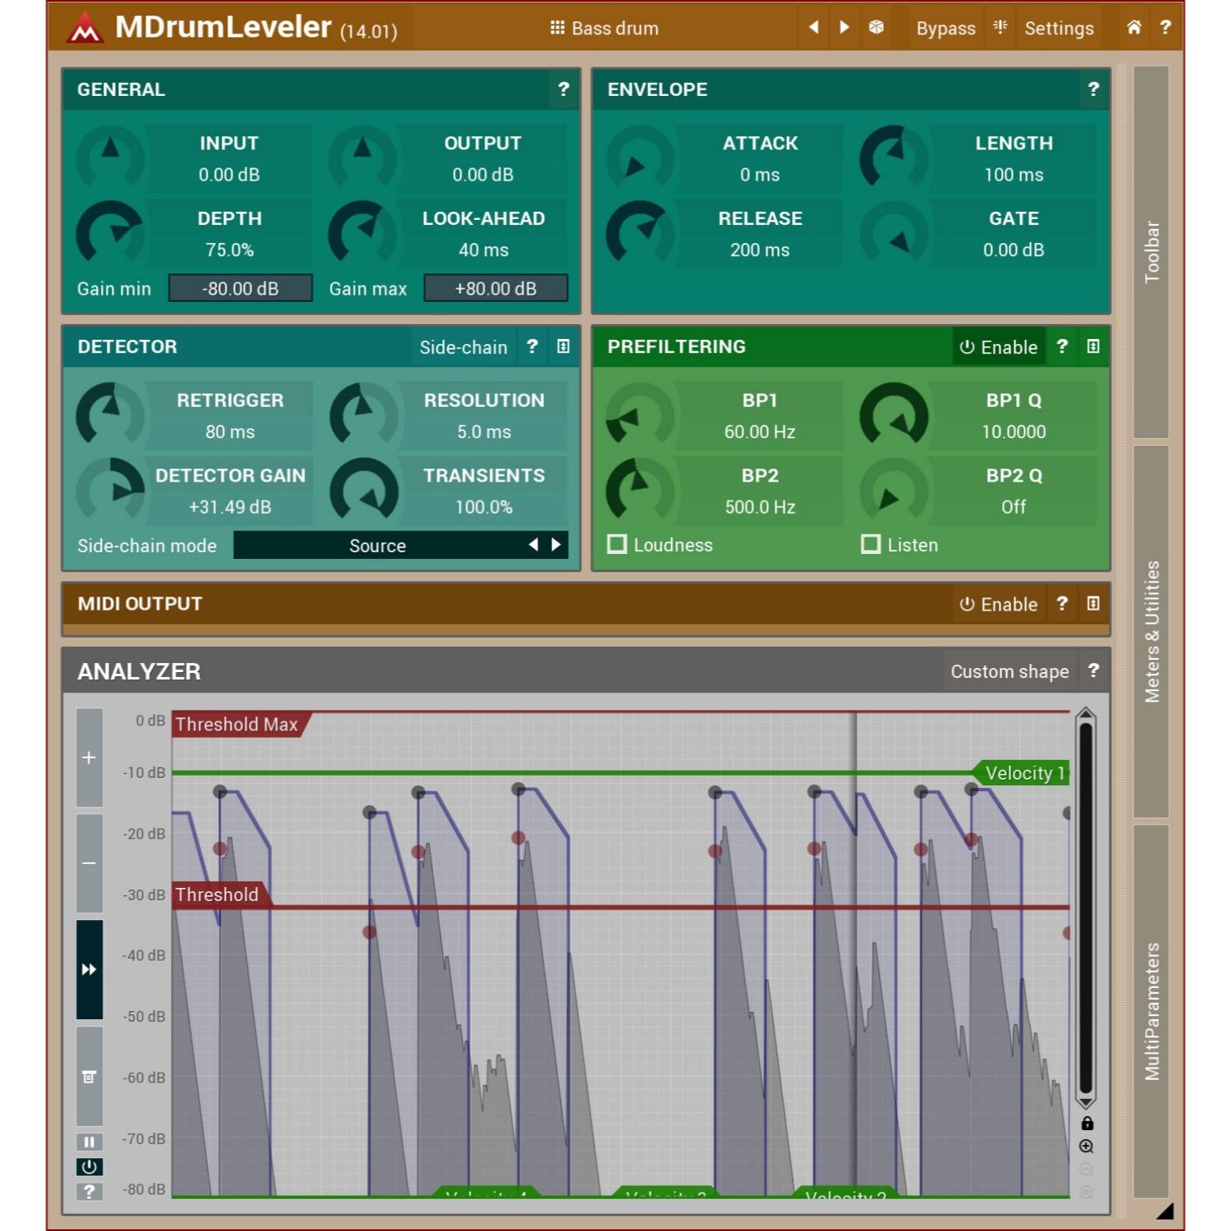This screenshot has height=1231, width=1231.
Task: Click the ATTACK knob
Action: point(640,158)
